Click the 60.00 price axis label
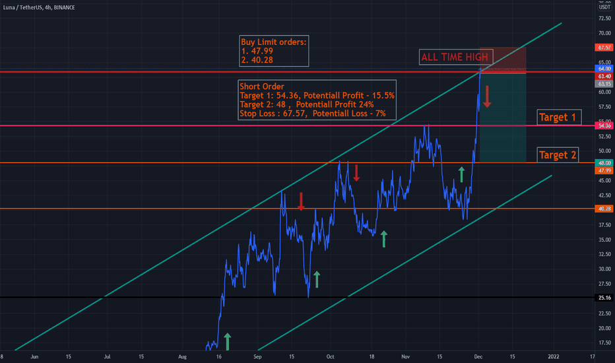 604,92
